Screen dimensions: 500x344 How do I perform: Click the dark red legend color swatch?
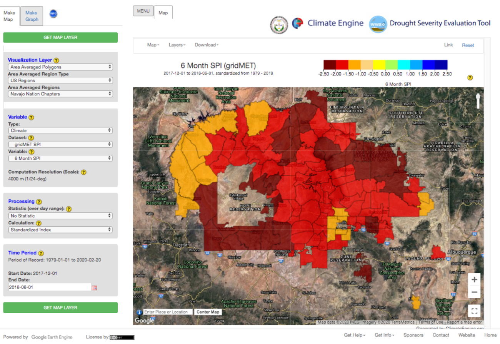coord(330,65)
